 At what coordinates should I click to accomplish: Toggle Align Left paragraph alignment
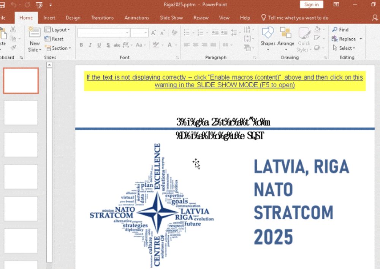186,45
